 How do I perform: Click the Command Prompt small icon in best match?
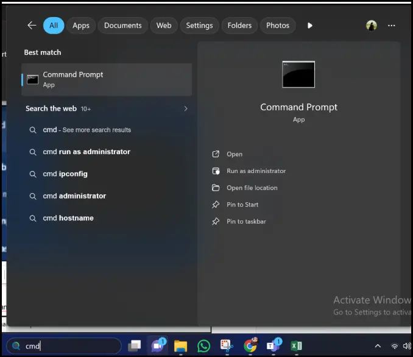(33, 80)
